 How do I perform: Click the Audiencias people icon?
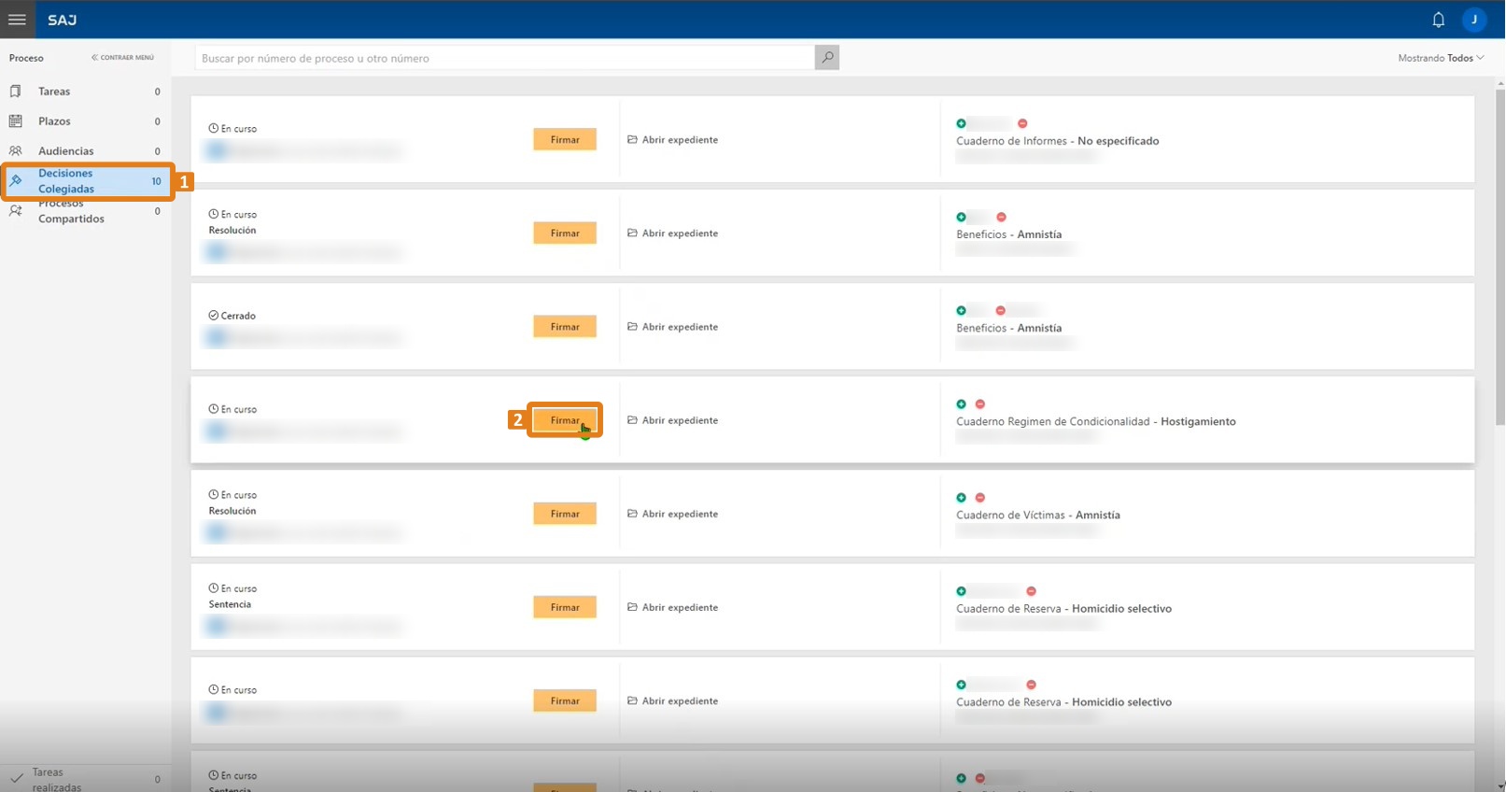pos(16,150)
